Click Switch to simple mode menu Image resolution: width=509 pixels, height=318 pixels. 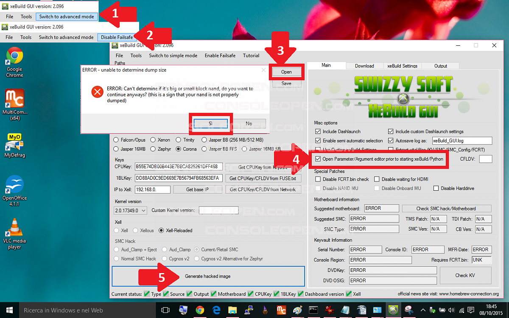click(173, 56)
